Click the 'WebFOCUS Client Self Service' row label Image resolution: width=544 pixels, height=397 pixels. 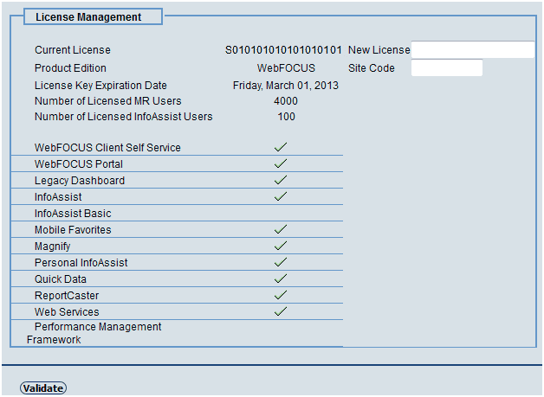coord(107,148)
